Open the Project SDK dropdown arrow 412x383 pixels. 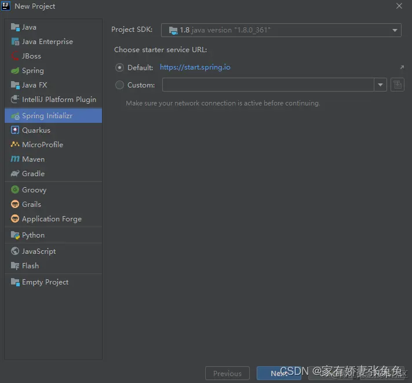pos(395,30)
